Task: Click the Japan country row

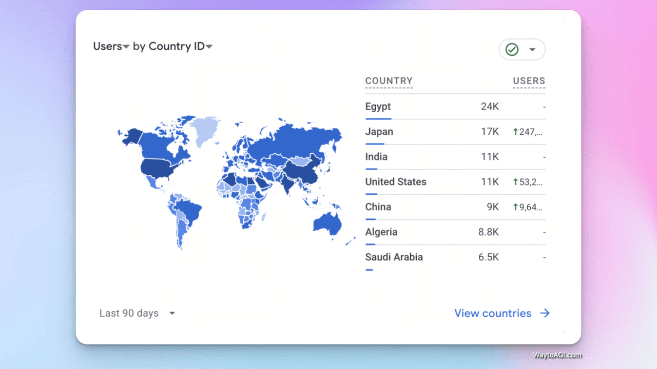Action: [x=379, y=132]
